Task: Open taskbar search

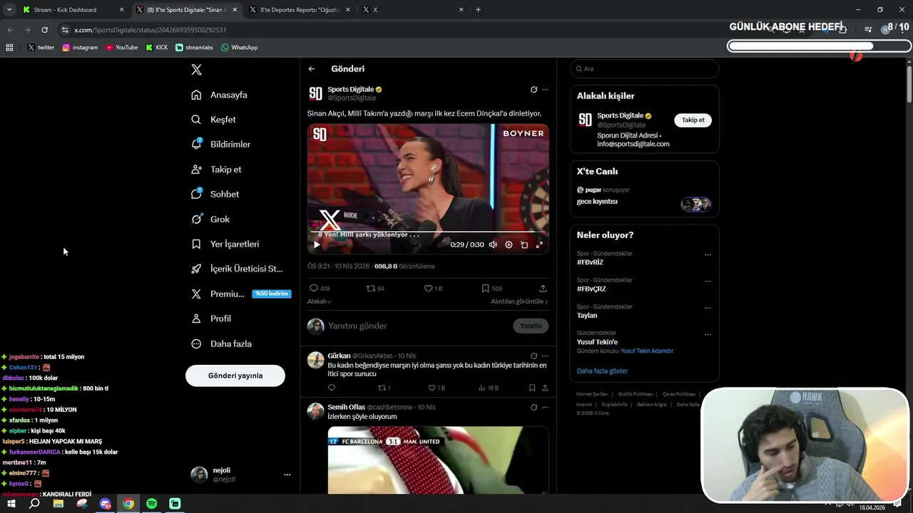Action: pyautogui.click(x=34, y=504)
